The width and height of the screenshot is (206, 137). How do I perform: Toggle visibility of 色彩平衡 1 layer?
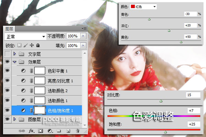(x=7, y=70)
